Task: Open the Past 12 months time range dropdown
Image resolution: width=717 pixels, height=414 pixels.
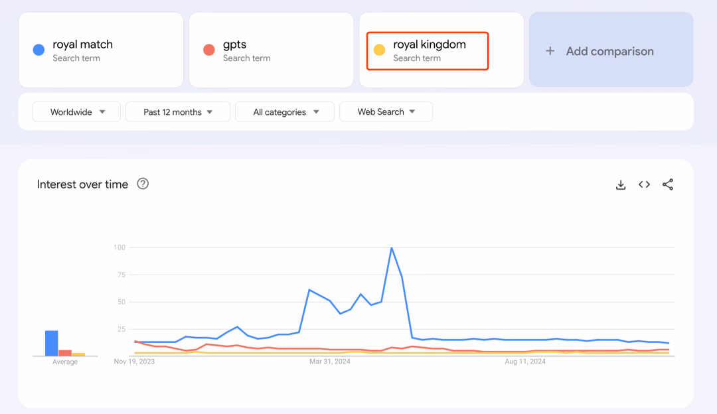Action: [178, 111]
